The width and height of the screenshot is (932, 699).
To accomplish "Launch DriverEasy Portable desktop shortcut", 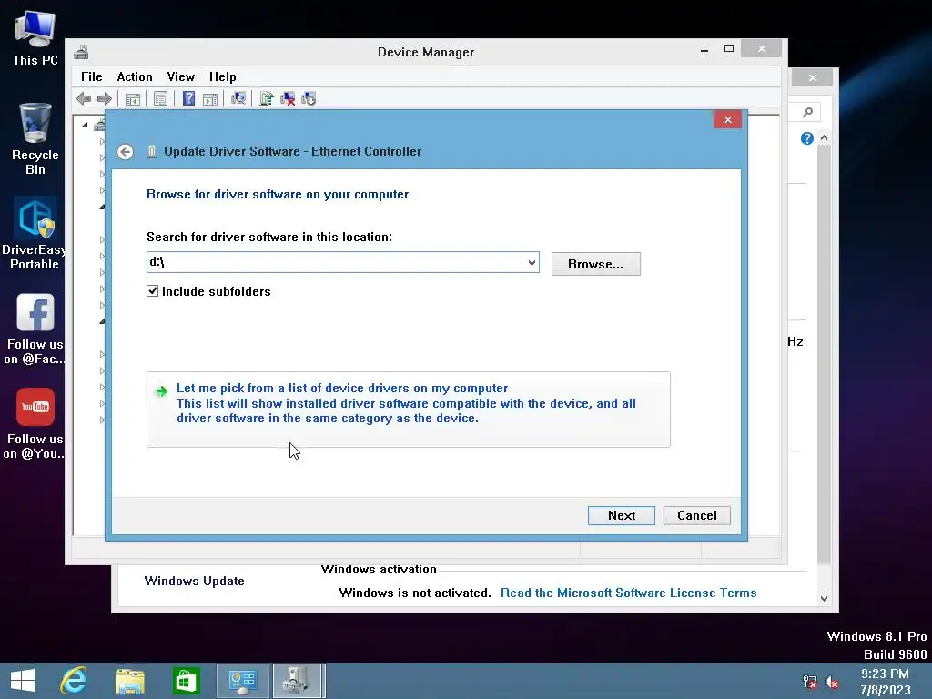I will [35, 234].
